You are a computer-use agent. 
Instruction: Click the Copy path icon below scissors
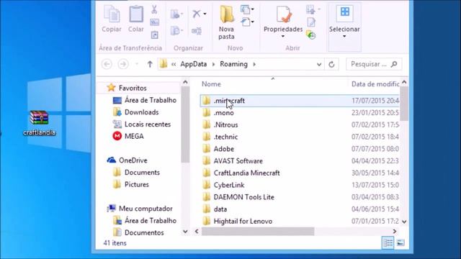pyautogui.click(x=154, y=22)
